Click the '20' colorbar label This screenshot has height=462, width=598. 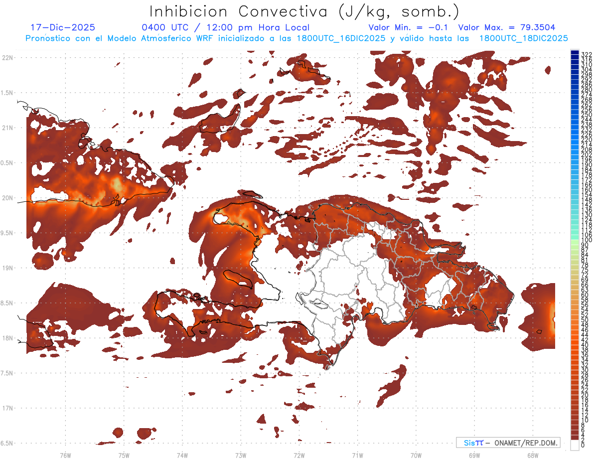585,395
